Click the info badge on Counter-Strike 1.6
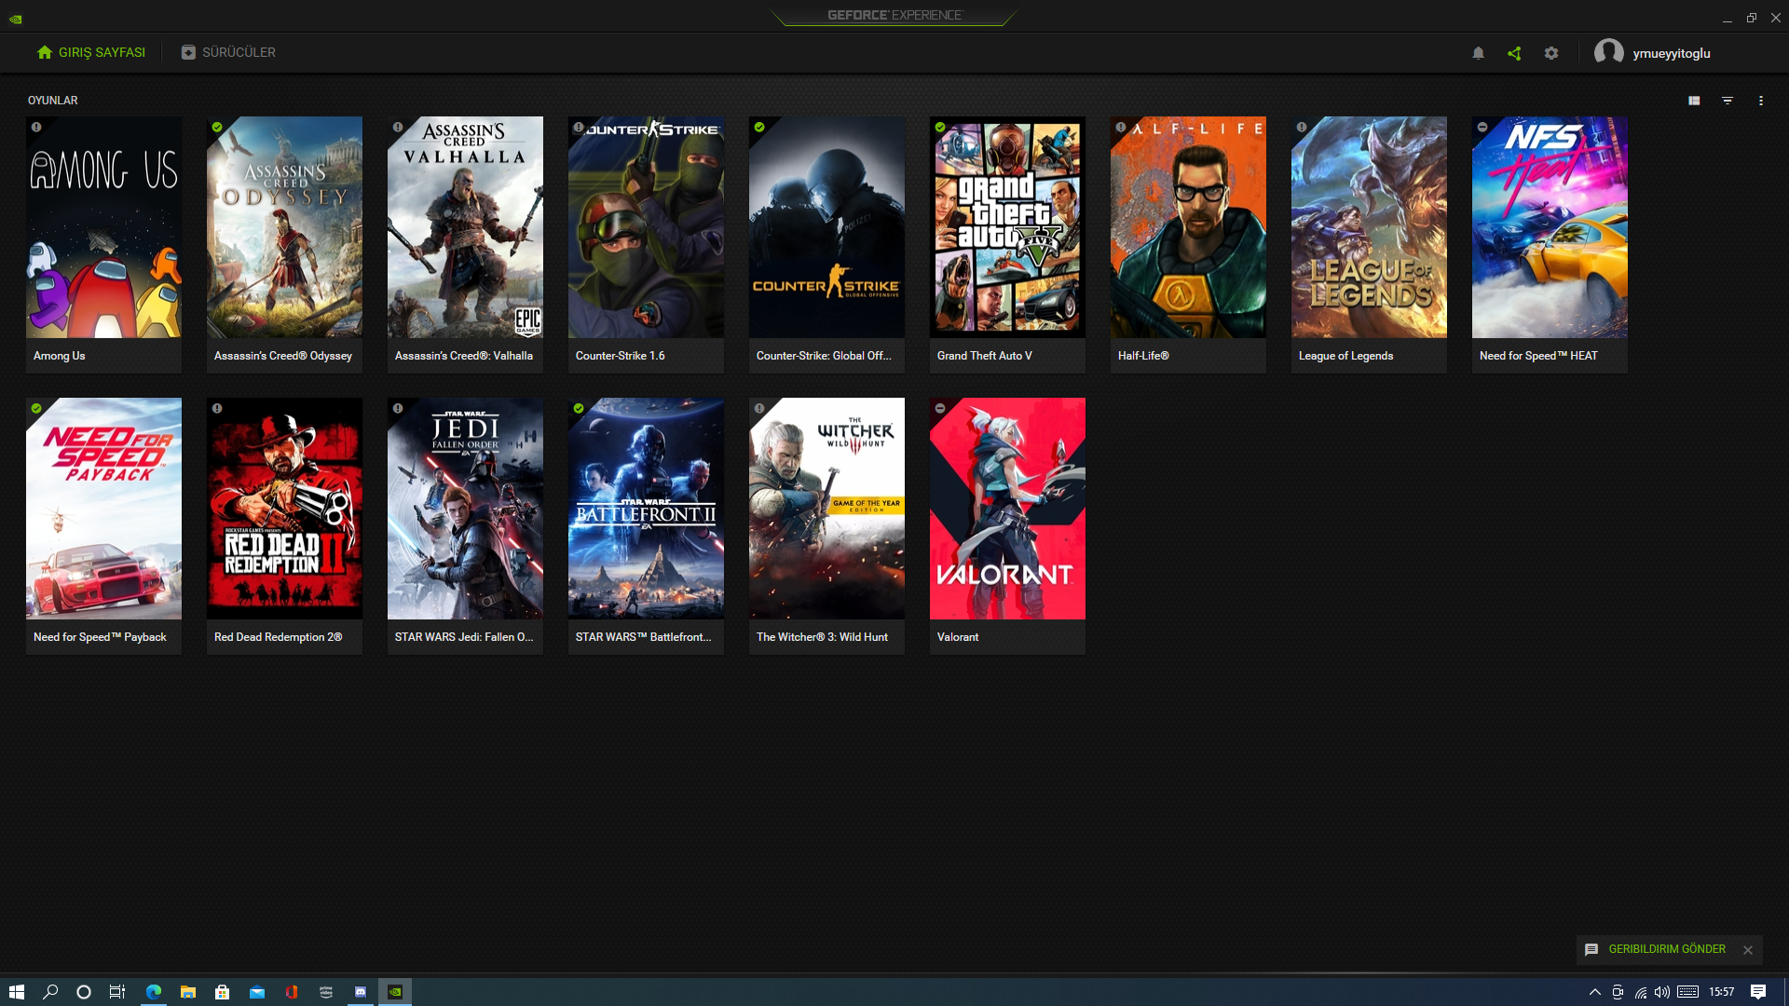This screenshot has height=1006, width=1789. coord(578,128)
